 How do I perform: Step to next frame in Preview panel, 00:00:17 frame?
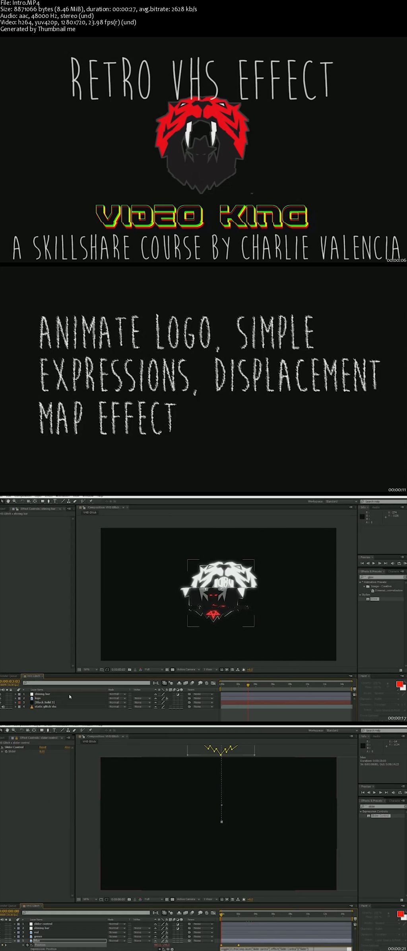tap(380, 563)
